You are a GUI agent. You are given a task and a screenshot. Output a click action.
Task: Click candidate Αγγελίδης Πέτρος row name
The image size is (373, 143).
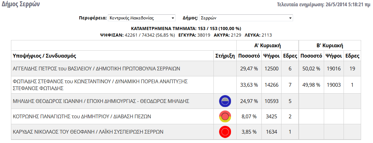tap(96, 69)
